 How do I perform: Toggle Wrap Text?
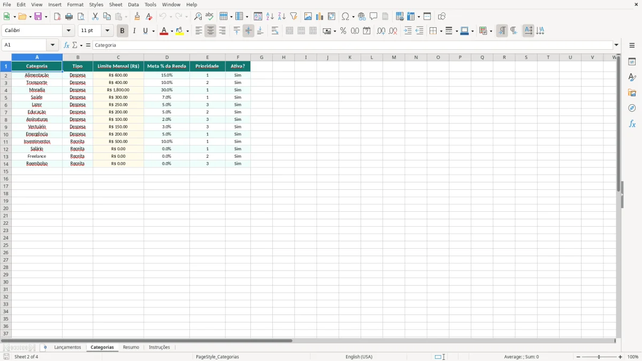[x=275, y=31]
